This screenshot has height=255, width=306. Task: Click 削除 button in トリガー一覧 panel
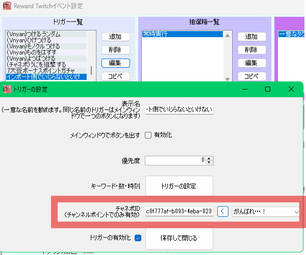click(x=116, y=50)
